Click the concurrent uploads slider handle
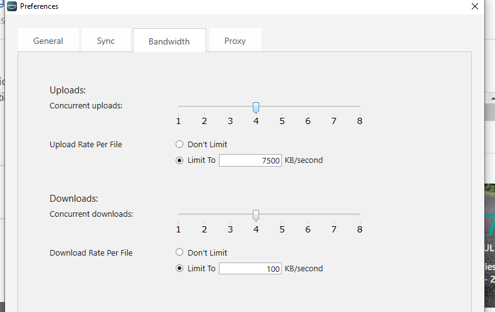Image resolution: width=495 pixels, height=312 pixels. tap(256, 108)
